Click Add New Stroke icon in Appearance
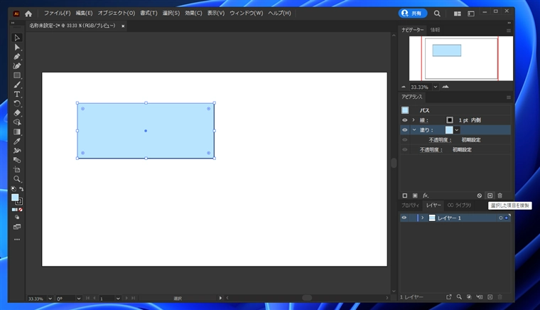 pyautogui.click(x=405, y=196)
